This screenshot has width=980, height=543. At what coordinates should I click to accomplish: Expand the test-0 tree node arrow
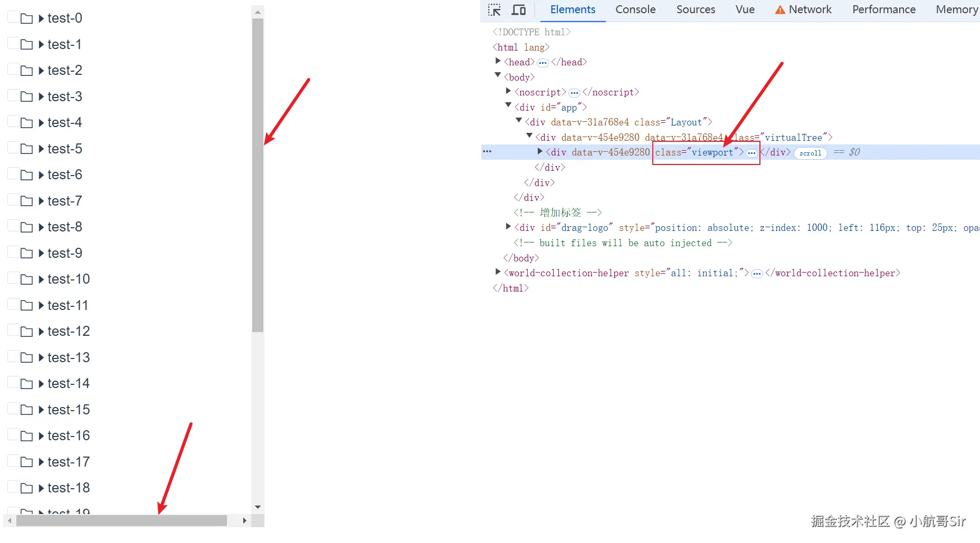[x=41, y=18]
